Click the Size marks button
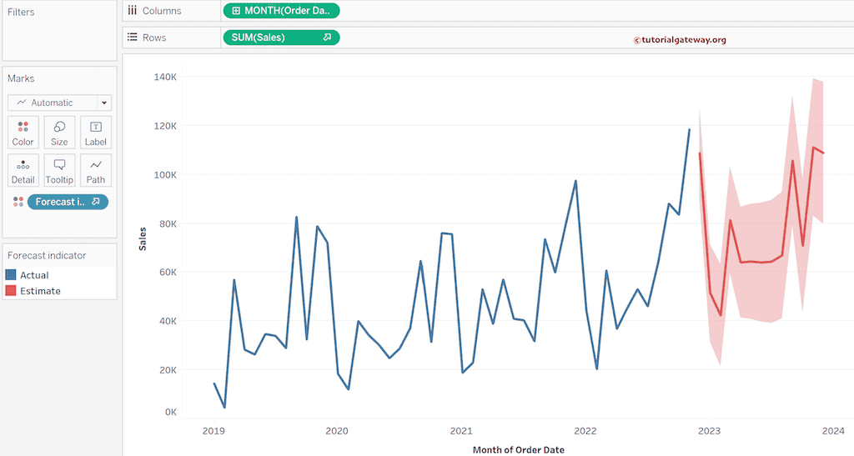This screenshot has height=456, width=854. click(59, 133)
